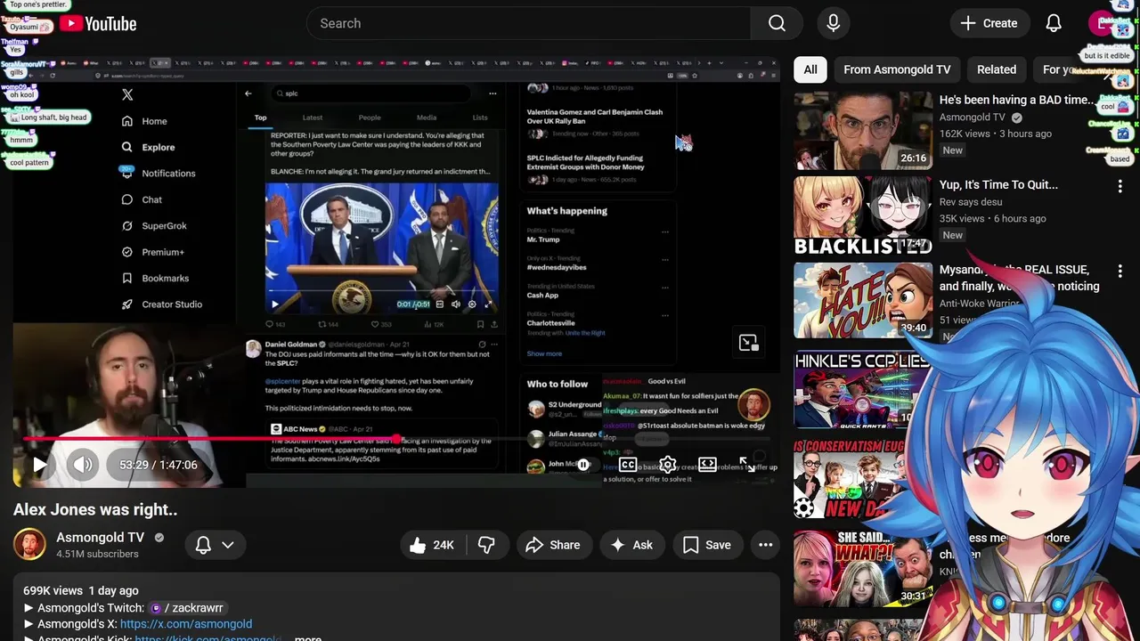Screen dimensions: 1140x641
Task: Like the video (24K thumbs up)
Action: click(x=432, y=545)
